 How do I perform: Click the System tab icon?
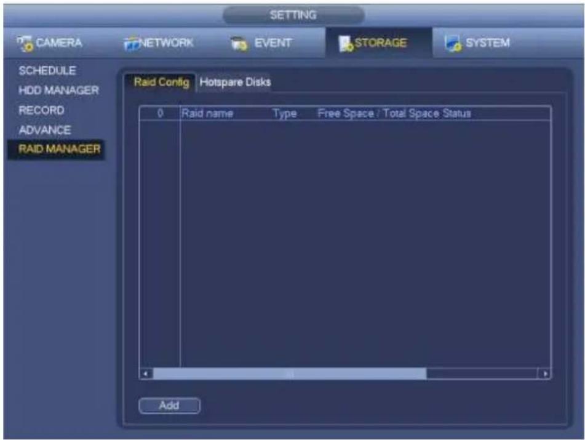pyautogui.click(x=453, y=44)
